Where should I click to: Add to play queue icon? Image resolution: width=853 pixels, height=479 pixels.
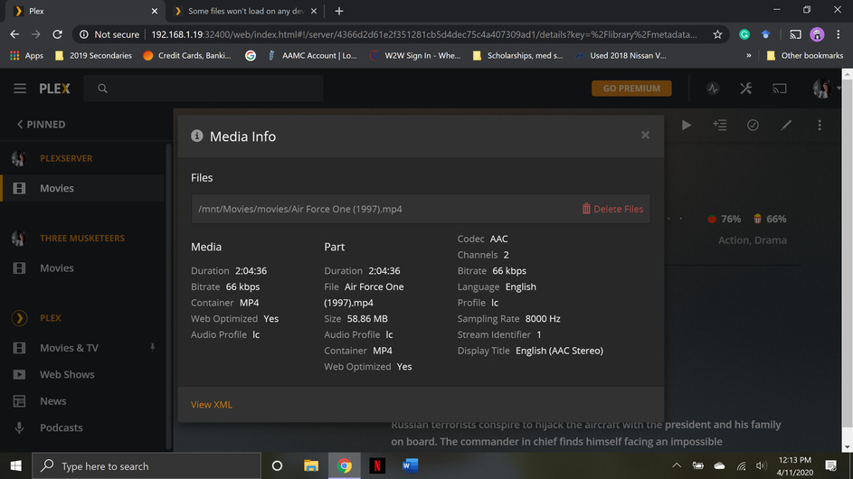[720, 125]
